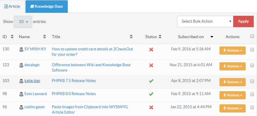Check the checkbox for the katie dao row
257x116 pixels.
[x=252, y=81]
